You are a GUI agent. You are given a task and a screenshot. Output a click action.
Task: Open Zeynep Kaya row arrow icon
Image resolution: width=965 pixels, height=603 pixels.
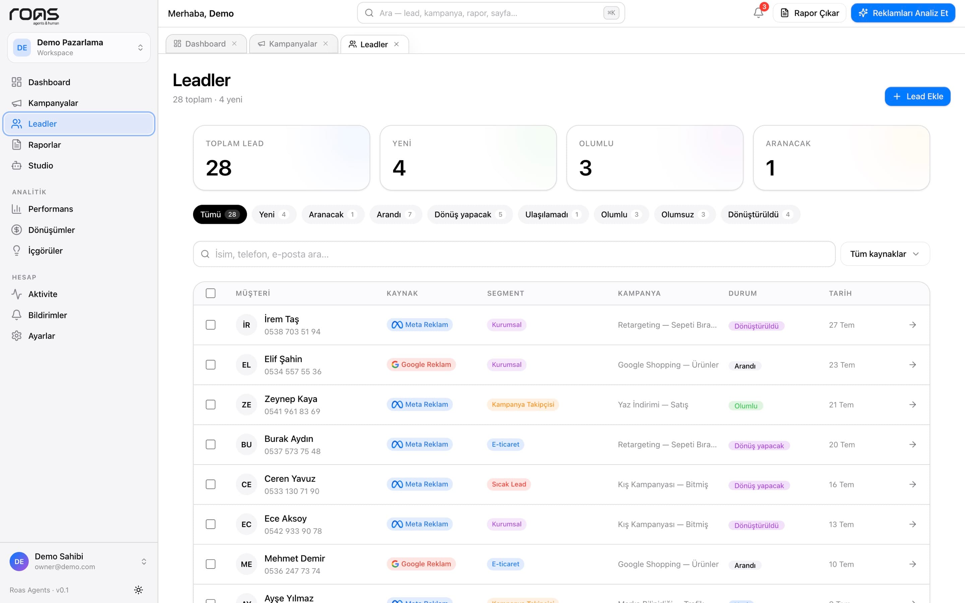pos(912,405)
